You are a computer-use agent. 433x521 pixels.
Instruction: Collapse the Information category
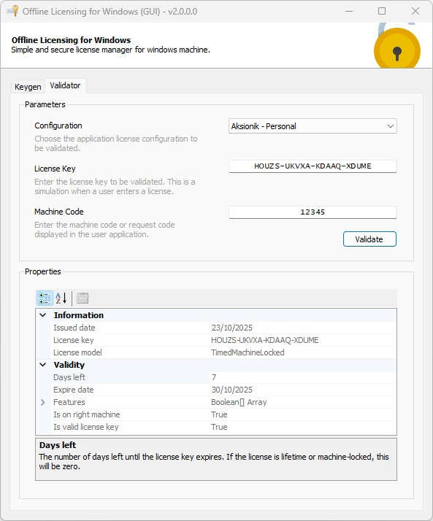click(x=43, y=315)
